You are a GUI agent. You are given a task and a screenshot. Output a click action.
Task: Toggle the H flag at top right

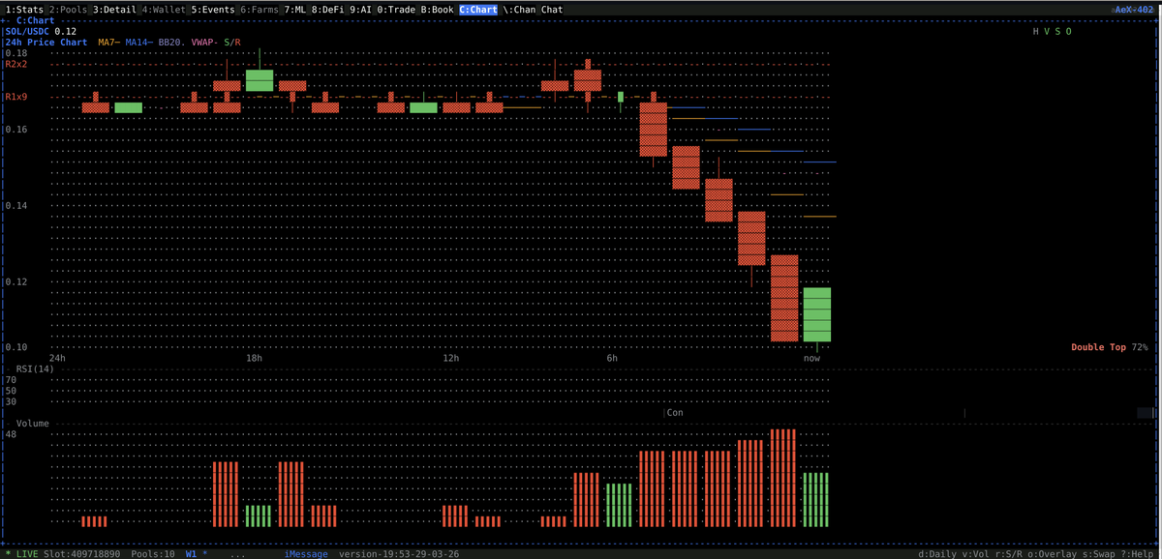pyautogui.click(x=1035, y=32)
